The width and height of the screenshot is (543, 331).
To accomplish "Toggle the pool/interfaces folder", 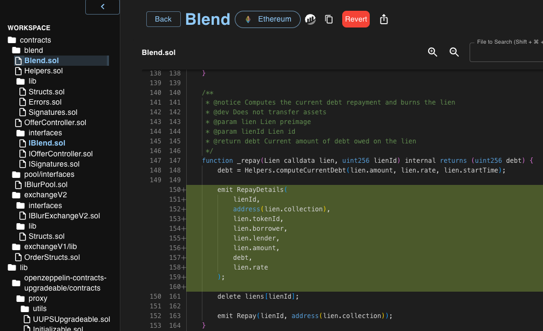I will [x=16, y=174].
